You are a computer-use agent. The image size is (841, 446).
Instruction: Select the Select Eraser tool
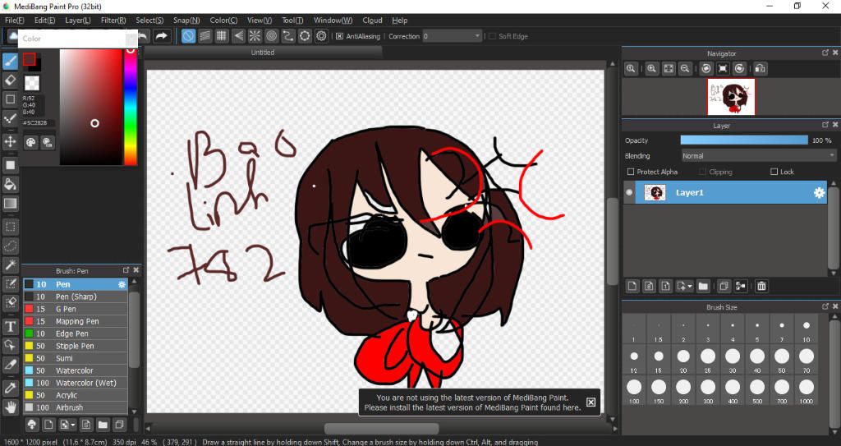tap(10, 303)
